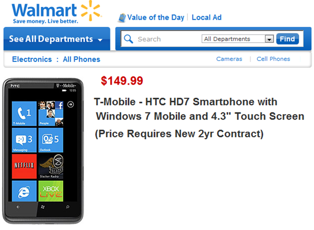Tap the Messaging tile on phone
Viewport: 314px width, 230px height.
(x=24, y=139)
